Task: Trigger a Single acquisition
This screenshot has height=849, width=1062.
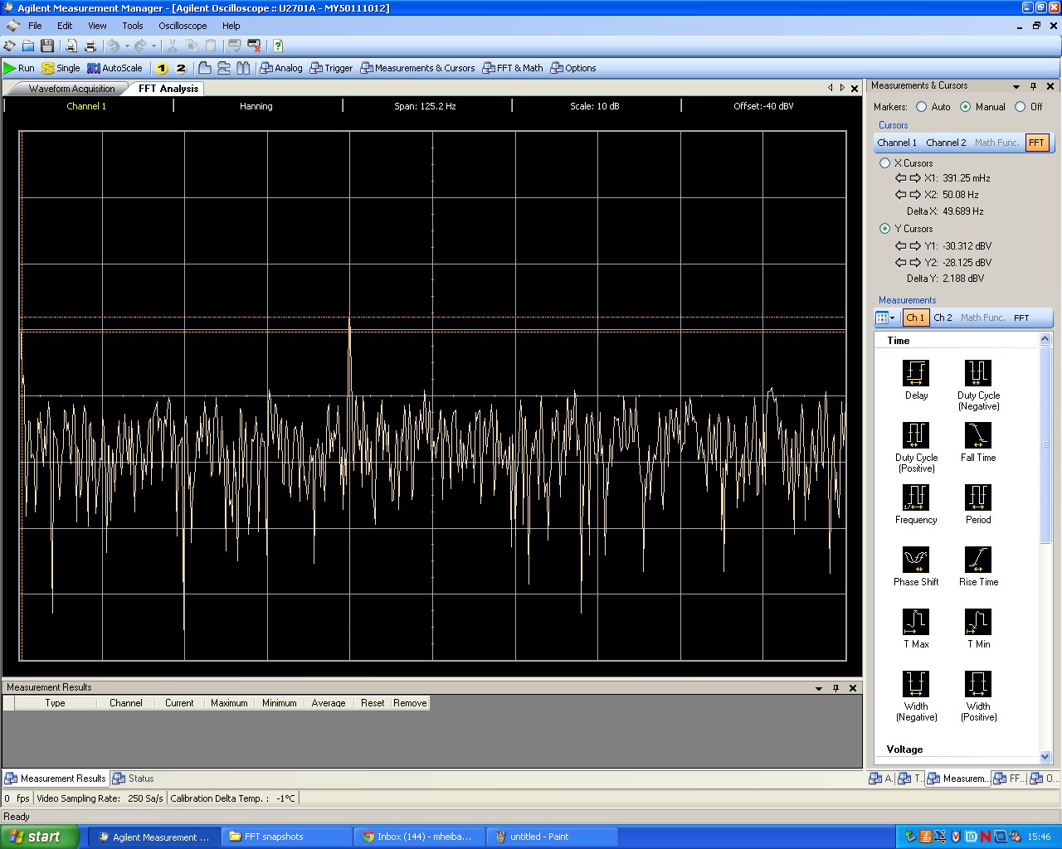Action: (x=61, y=68)
